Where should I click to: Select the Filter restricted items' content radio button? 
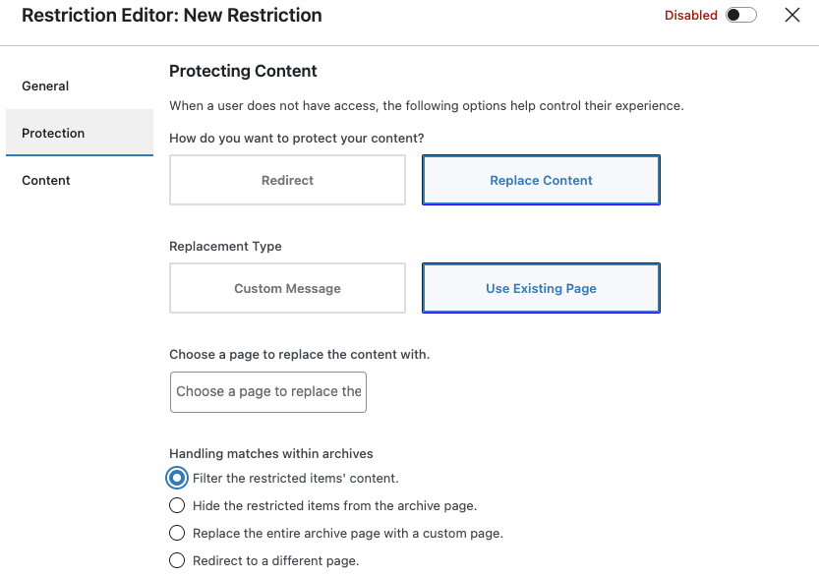tap(177, 478)
